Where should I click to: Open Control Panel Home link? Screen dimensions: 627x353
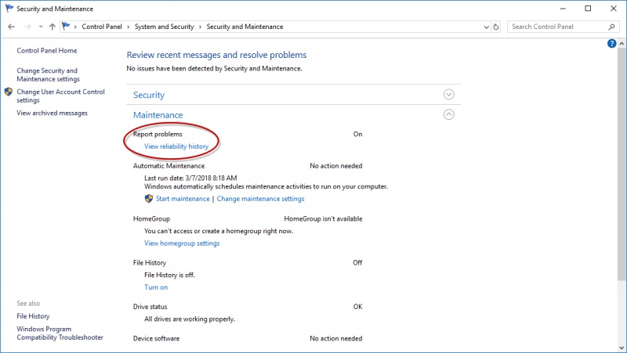pyautogui.click(x=47, y=51)
